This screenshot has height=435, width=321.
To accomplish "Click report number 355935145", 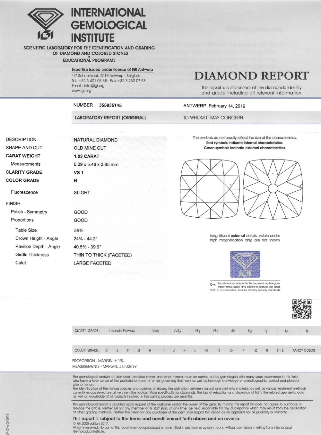I will 111,105.
